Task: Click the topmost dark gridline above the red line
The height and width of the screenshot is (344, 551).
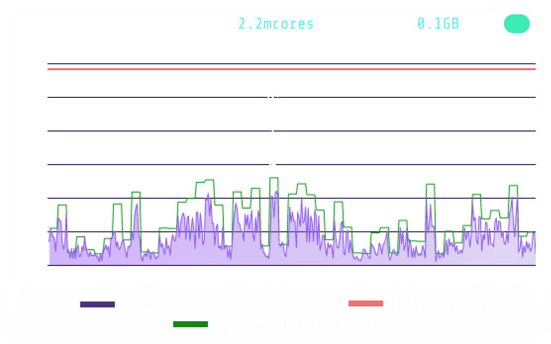Action: [291, 64]
